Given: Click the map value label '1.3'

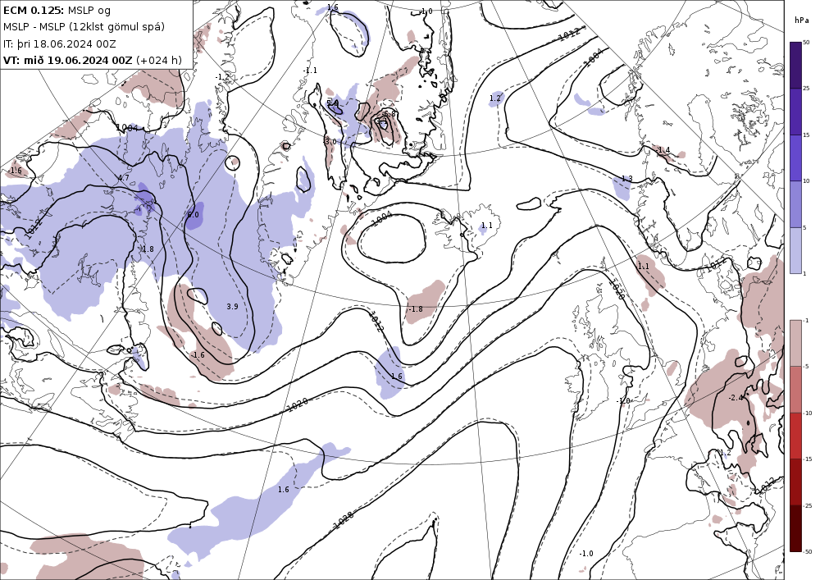Looking at the screenshot, I should [x=627, y=178].
